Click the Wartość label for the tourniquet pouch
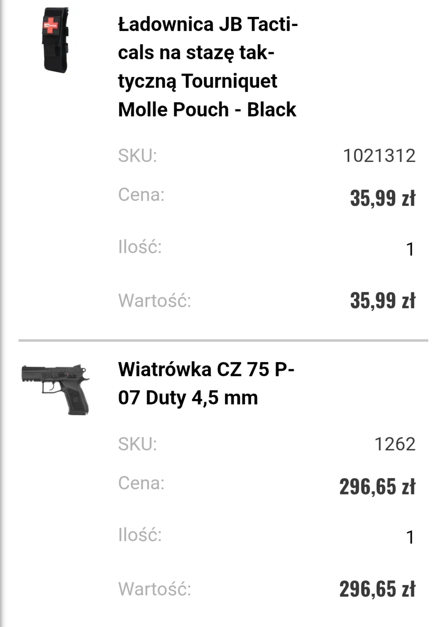Screen dimensions: 447x627 click(x=154, y=300)
